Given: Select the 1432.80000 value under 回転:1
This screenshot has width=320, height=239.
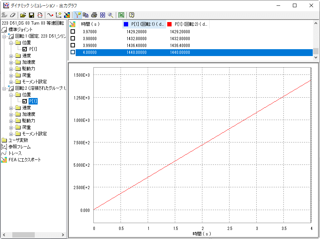Looking at the screenshot, I should coord(136,39).
